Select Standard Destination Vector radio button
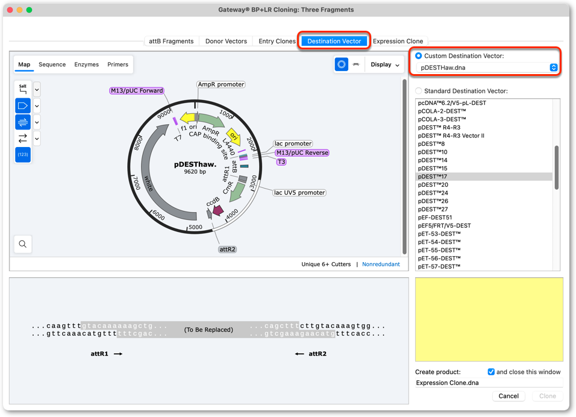This screenshot has height=417, width=576. pos(418,91)
